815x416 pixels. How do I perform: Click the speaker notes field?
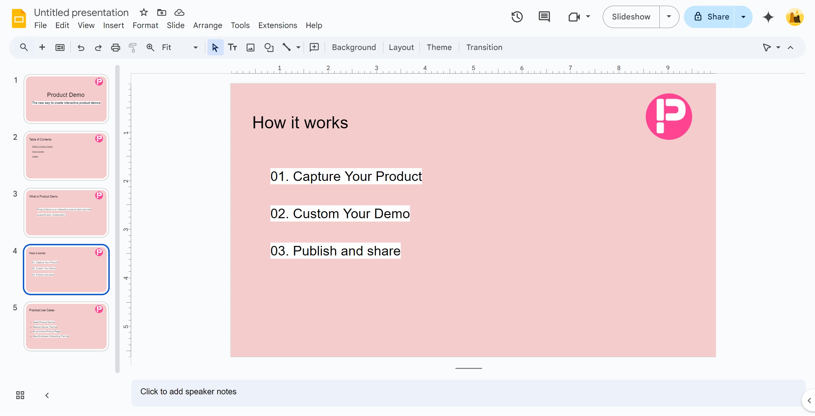point(468,392)
